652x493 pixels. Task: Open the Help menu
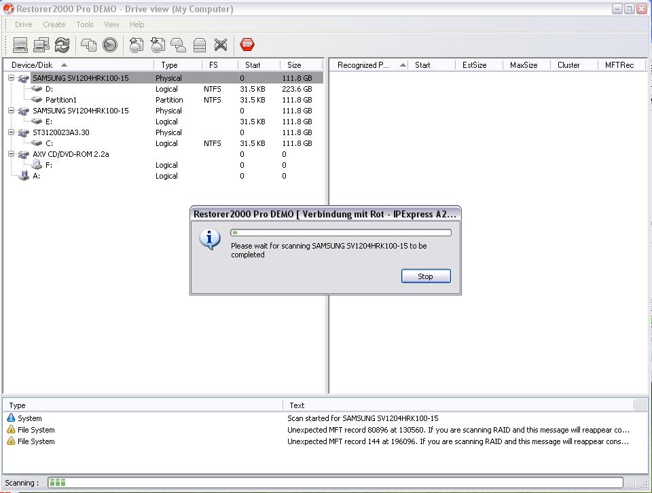137,24
